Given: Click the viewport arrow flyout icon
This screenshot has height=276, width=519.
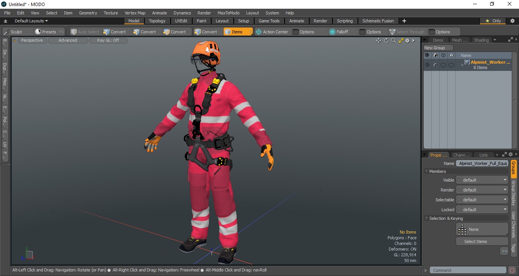Looking at the screenshot, I should pyautogui.click(x=413, y=41).
